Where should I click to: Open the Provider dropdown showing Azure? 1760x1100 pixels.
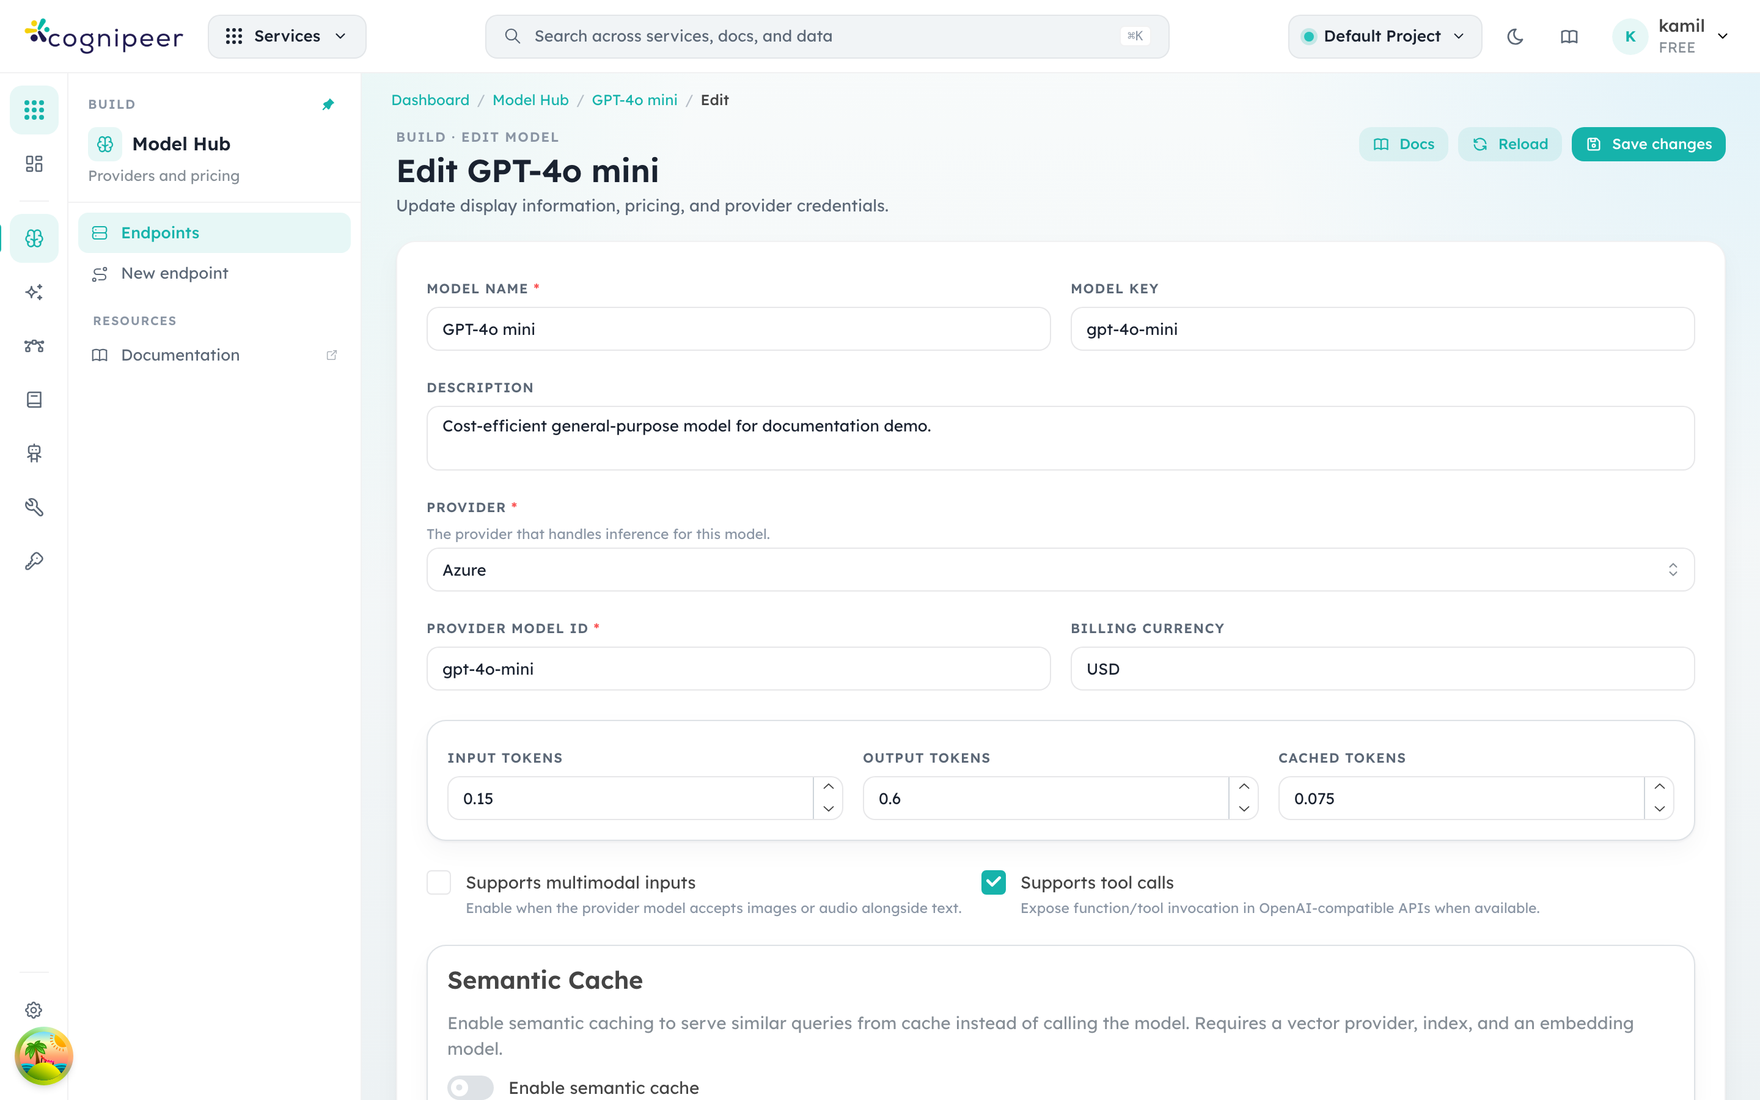coord(1060,570)
